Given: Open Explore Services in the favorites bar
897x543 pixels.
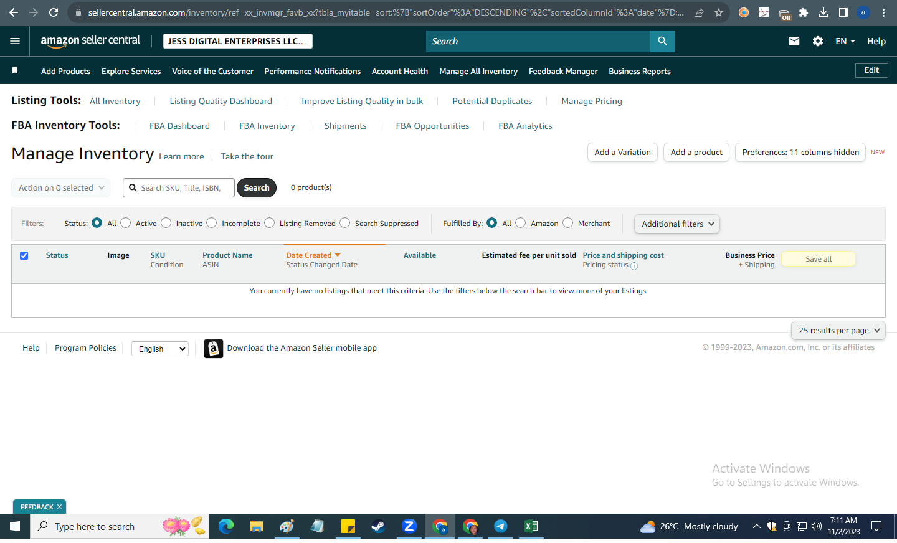Looking at the screenshot, I should pyautogui.click(x=131, y=72).
